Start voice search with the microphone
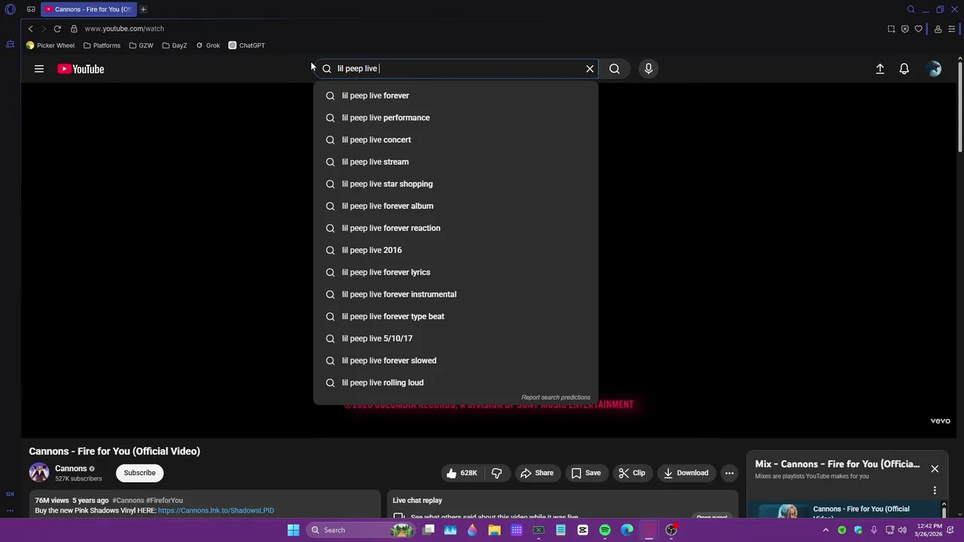Image resolution: width=964 pixels, height=542 pixels. 648,69
